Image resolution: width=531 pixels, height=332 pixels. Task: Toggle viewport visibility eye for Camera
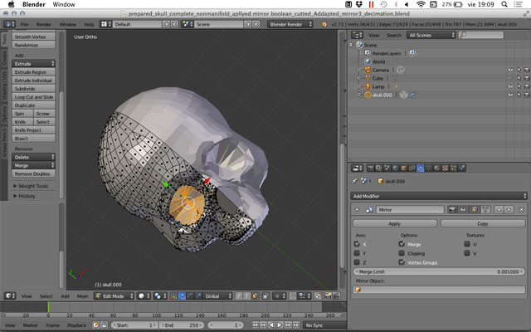click(510, 70)
